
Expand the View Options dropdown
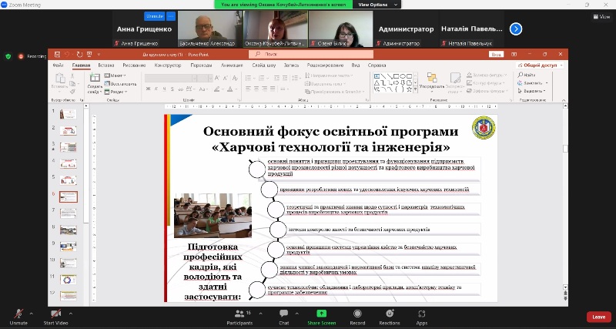point(374,5)
